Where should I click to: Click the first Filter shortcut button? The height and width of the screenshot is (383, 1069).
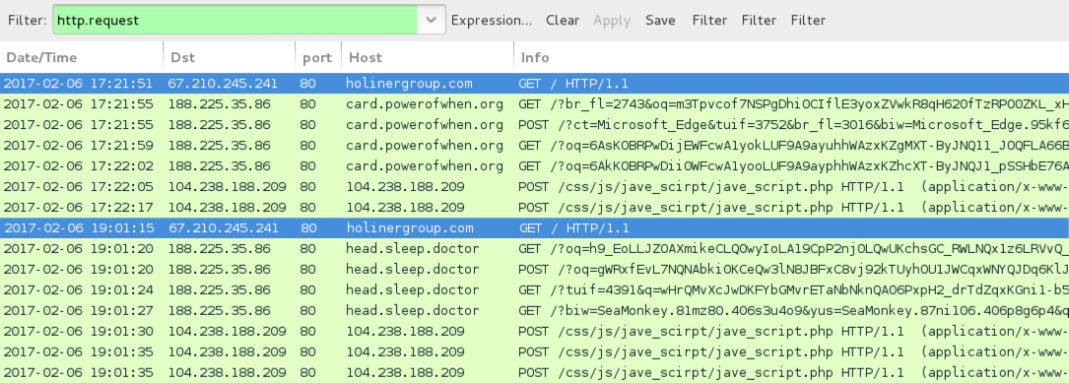(x=709, y=21)
